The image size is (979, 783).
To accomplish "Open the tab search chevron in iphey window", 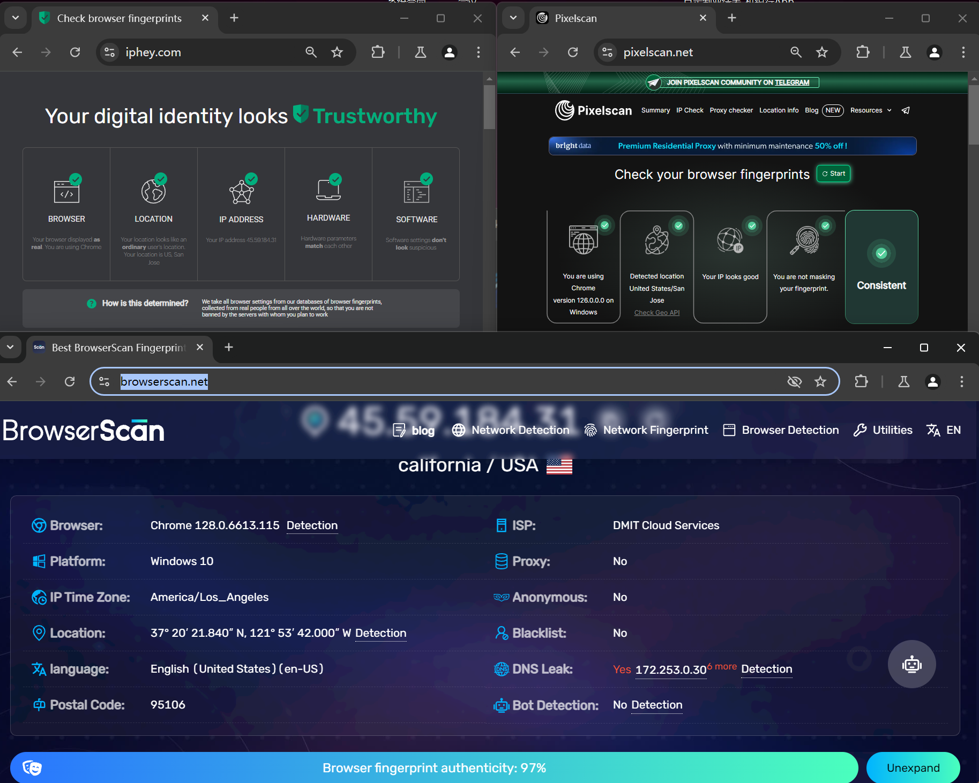I will tap(16, 18).
